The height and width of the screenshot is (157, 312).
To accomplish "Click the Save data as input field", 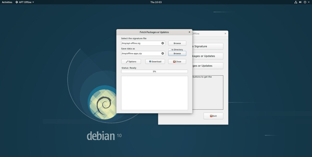I will point(141,53).
